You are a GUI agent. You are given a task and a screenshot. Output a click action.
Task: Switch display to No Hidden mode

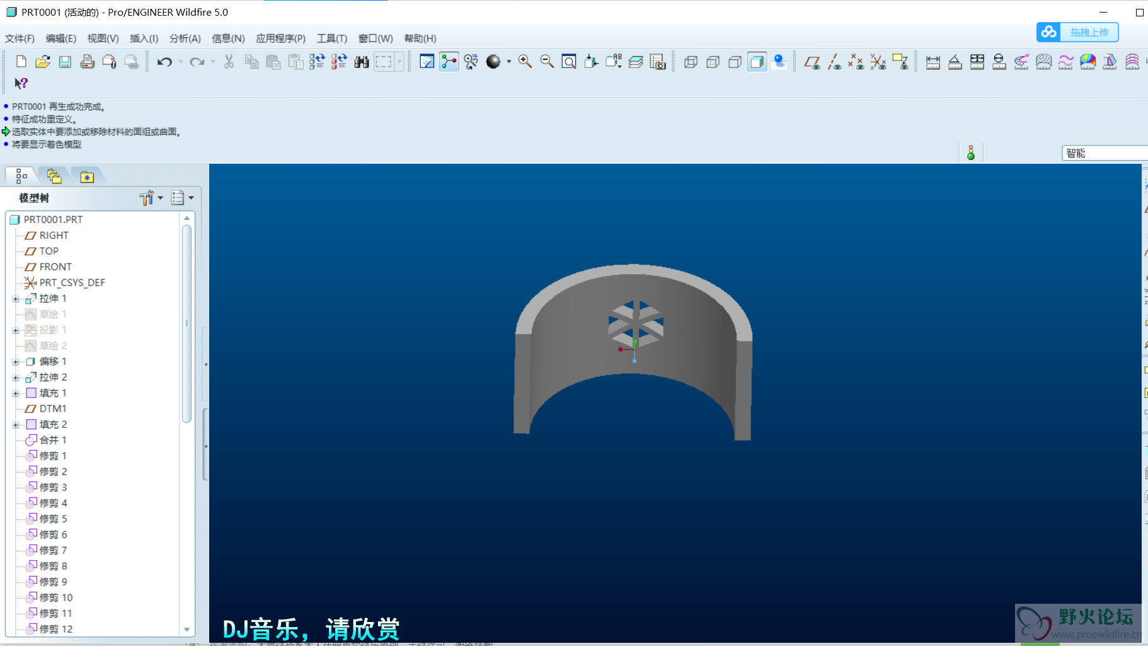coord(735,62)
